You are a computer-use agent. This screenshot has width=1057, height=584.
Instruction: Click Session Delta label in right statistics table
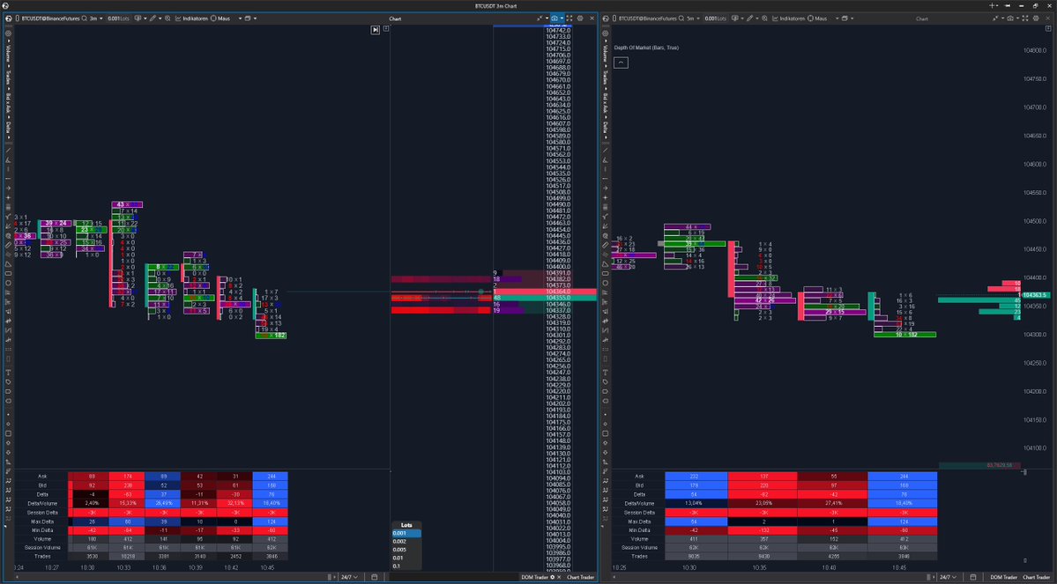pos(639,513)
